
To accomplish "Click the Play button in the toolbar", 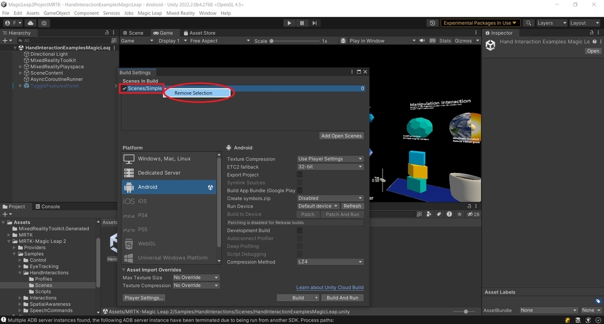I will (289, 23).
